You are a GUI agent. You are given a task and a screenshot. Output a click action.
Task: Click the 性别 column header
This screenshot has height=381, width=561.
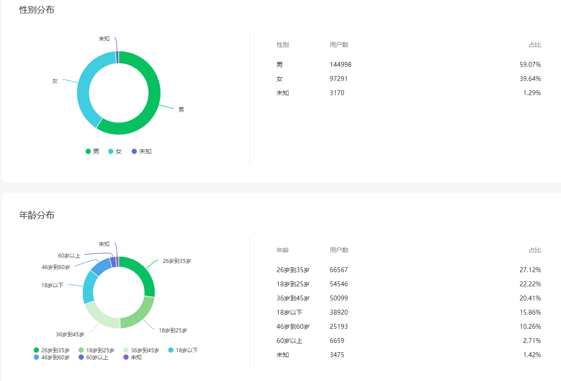coord(283,45)
